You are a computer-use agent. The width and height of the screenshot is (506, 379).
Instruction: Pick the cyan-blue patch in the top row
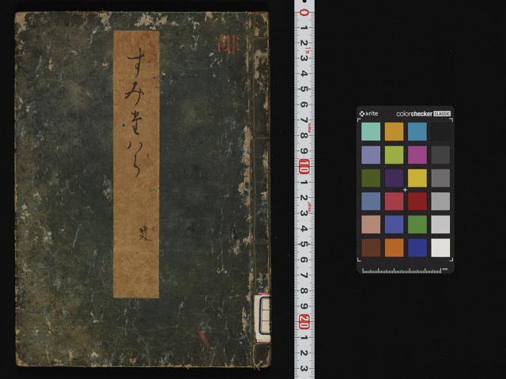tap(417, 131)
